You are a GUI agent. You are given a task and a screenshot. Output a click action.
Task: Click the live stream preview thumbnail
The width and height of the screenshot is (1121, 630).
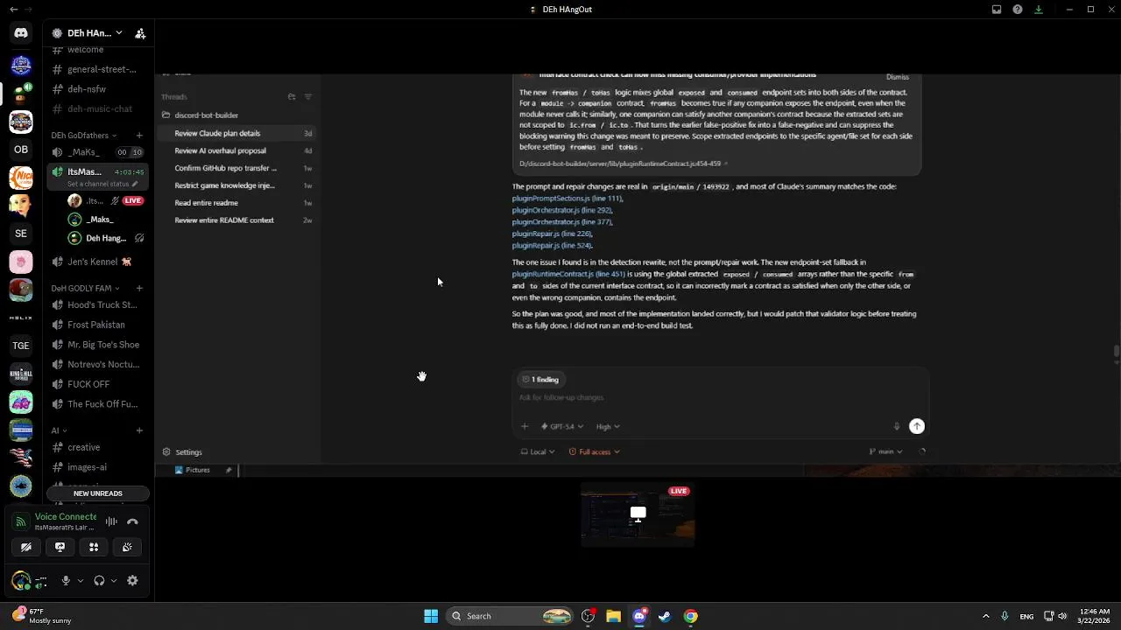(x=638, y=514)
